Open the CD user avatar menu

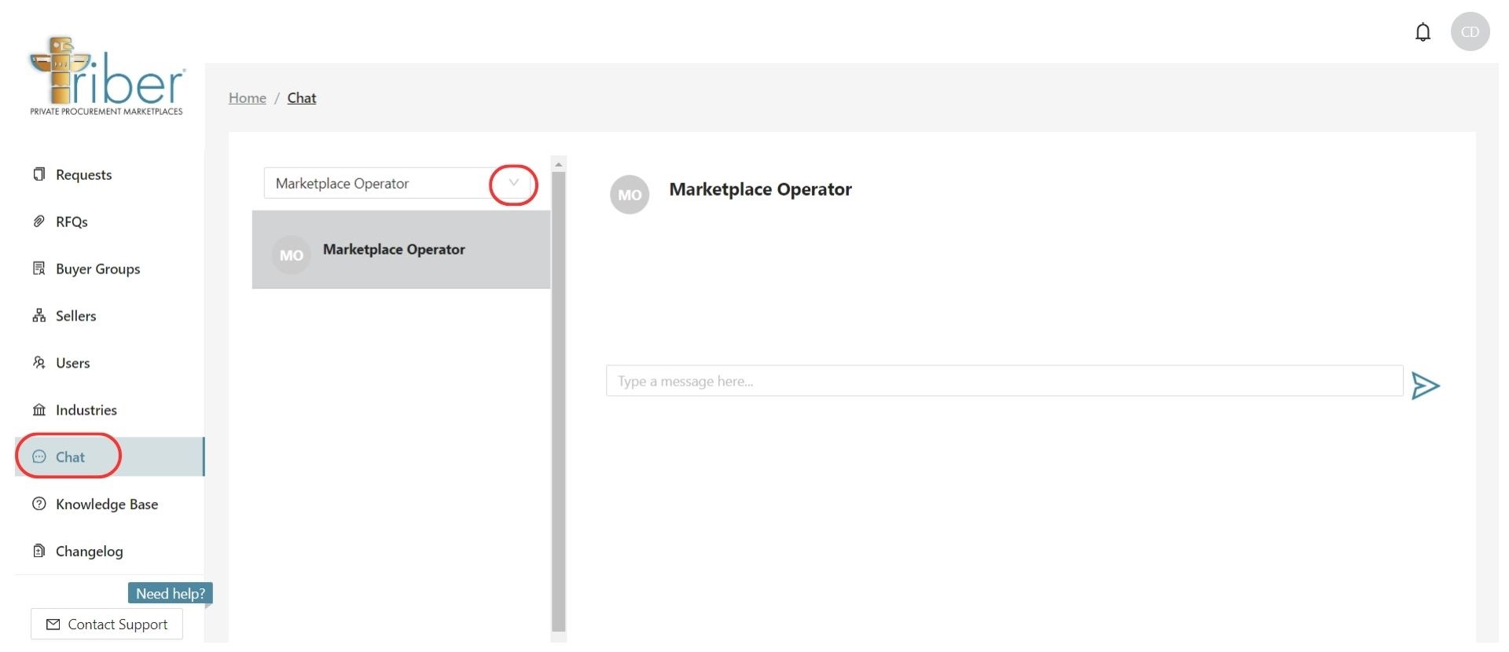(x=1470, y=32)
